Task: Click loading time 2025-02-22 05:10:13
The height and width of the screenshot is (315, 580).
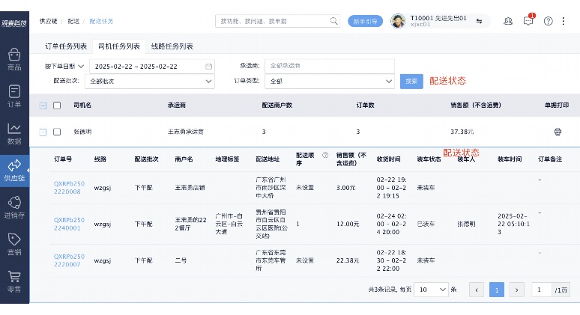Action: point(514,224)
